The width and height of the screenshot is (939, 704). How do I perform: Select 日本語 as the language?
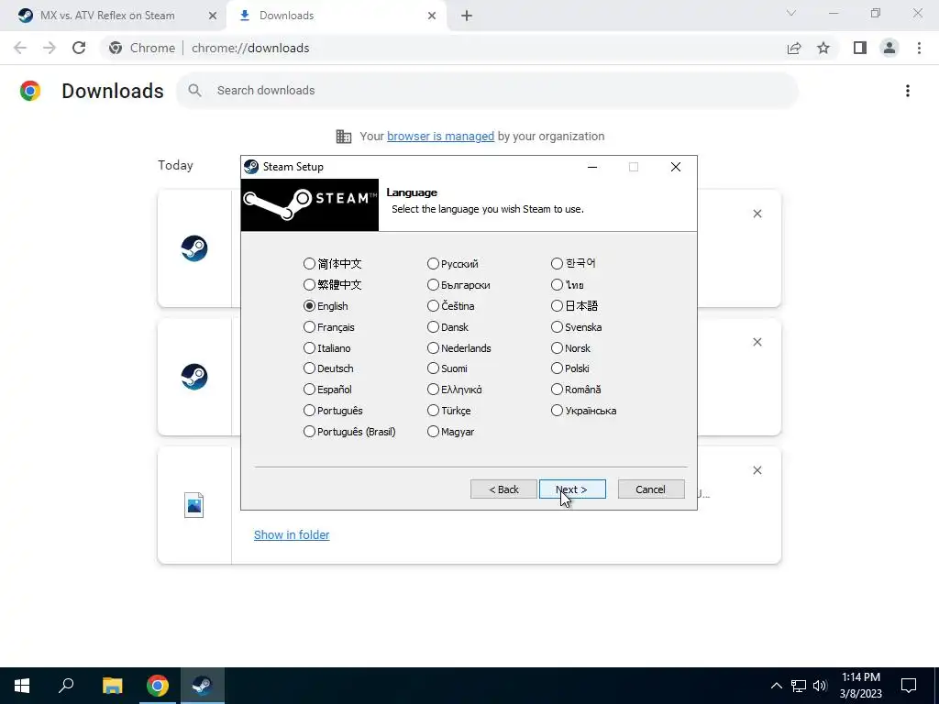557,306
